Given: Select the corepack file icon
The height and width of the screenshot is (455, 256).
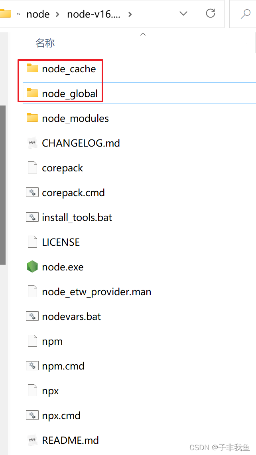Looking at the screenshot, I should point(32,168).
